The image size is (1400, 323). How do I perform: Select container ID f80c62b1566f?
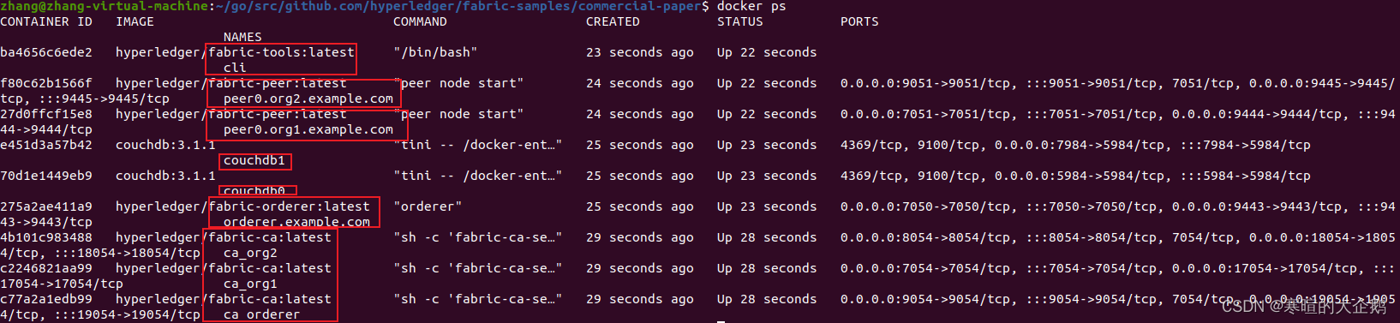pos(46,83)
